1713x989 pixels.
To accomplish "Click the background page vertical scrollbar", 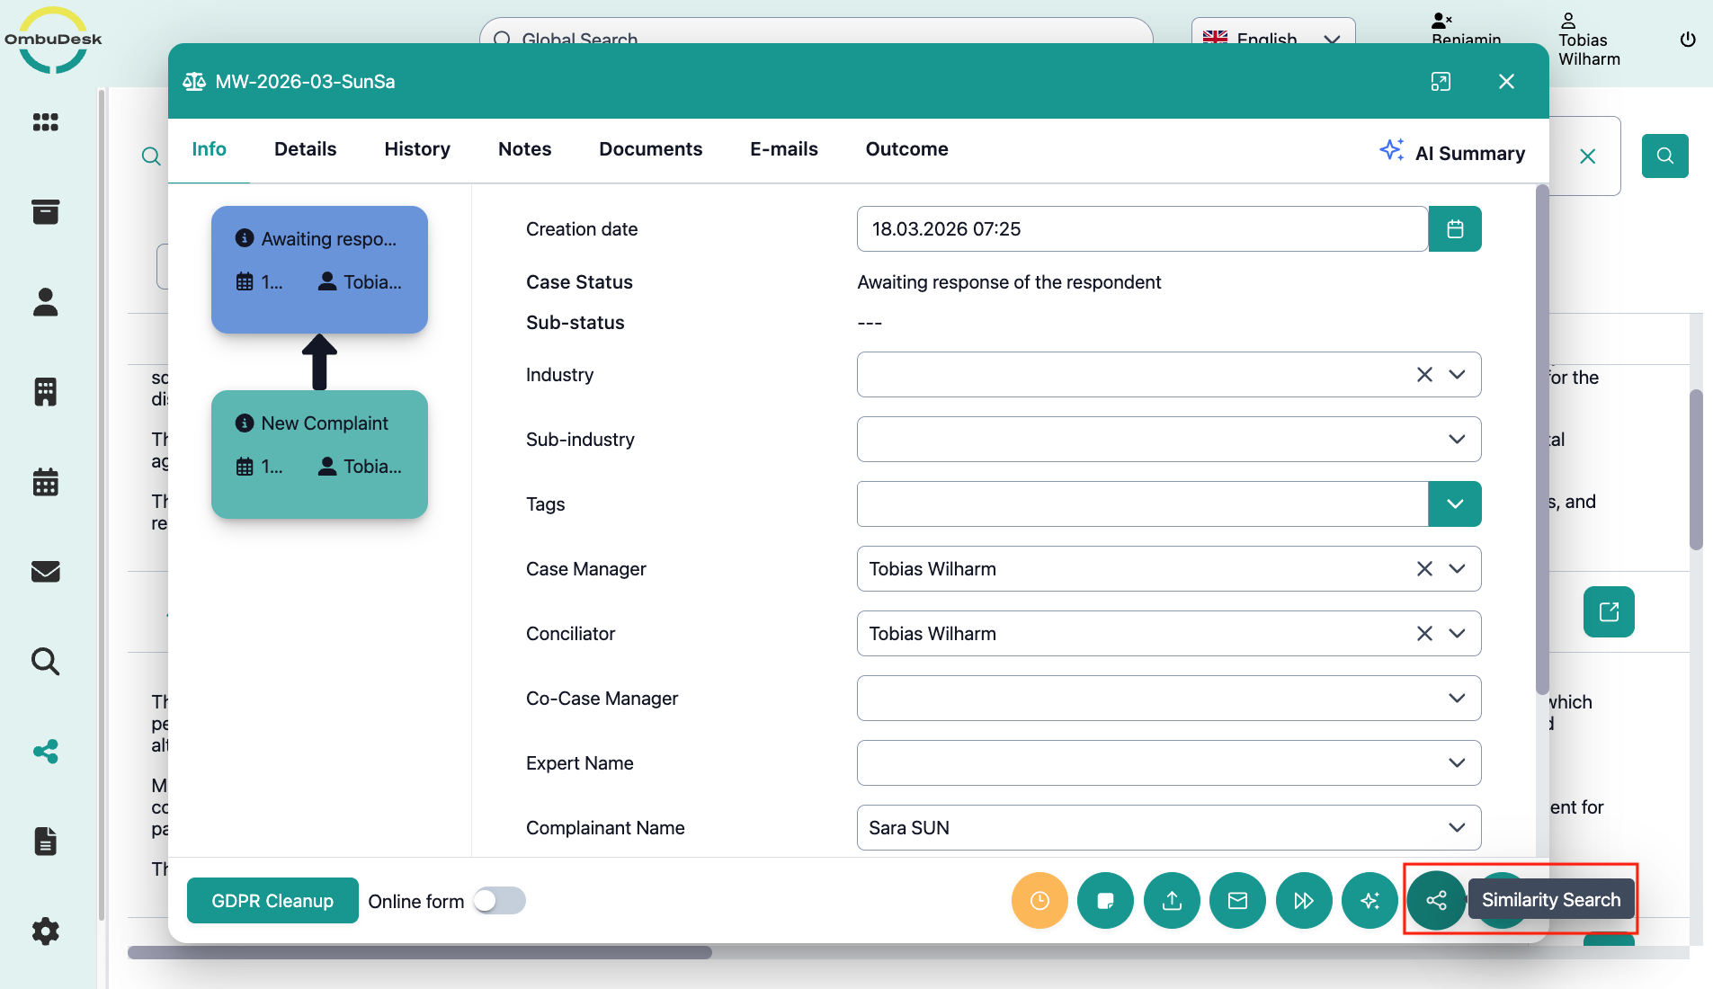I will click(x=1696, y=469).
